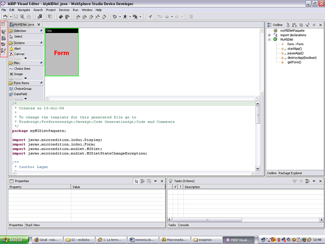Select the Form preview in visual editor
The image size is (325, 244).
click(62, 52)
